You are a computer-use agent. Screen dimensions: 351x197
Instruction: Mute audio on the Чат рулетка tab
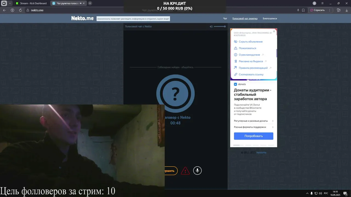point(81,3)
